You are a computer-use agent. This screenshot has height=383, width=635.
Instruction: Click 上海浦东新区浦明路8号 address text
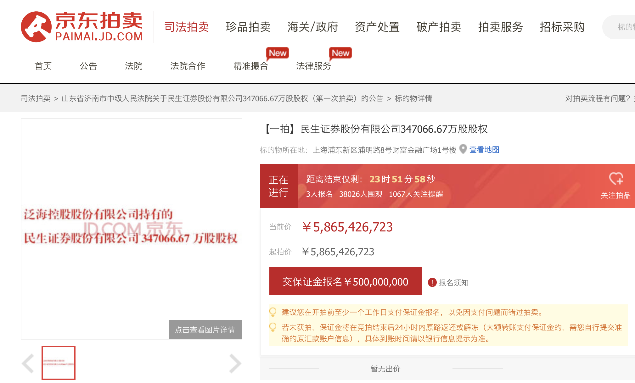(x=385, y=150)
